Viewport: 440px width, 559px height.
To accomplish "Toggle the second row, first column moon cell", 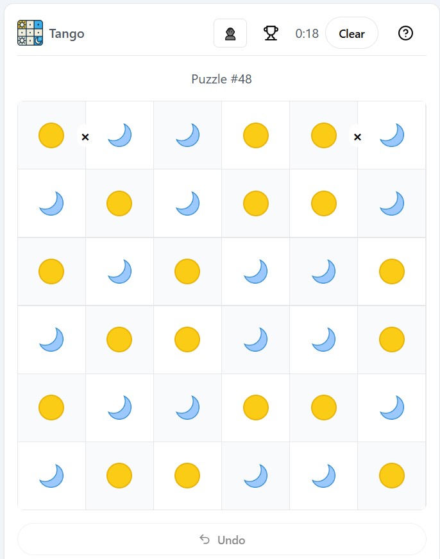I will pyautogui.click(x=51, y=203).
